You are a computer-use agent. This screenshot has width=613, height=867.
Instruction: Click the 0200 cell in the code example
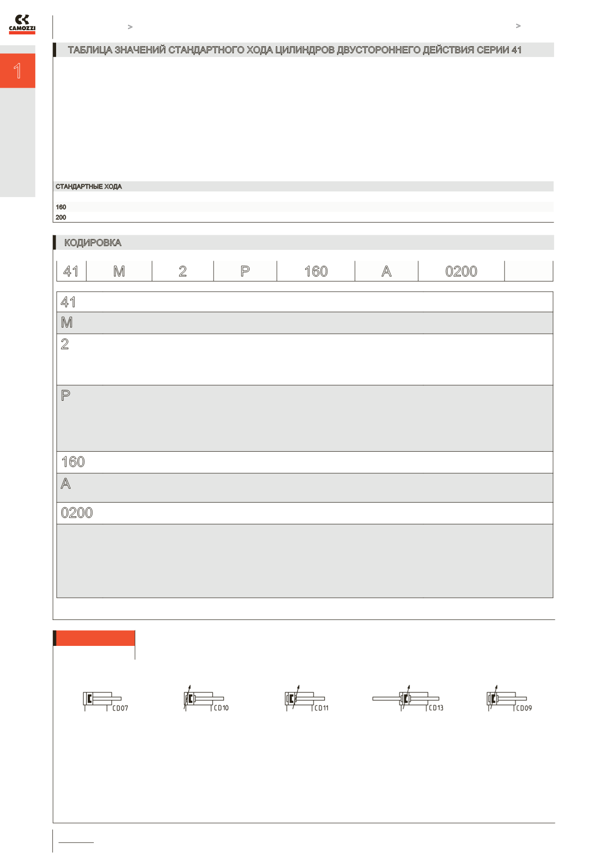click(461, 271)
